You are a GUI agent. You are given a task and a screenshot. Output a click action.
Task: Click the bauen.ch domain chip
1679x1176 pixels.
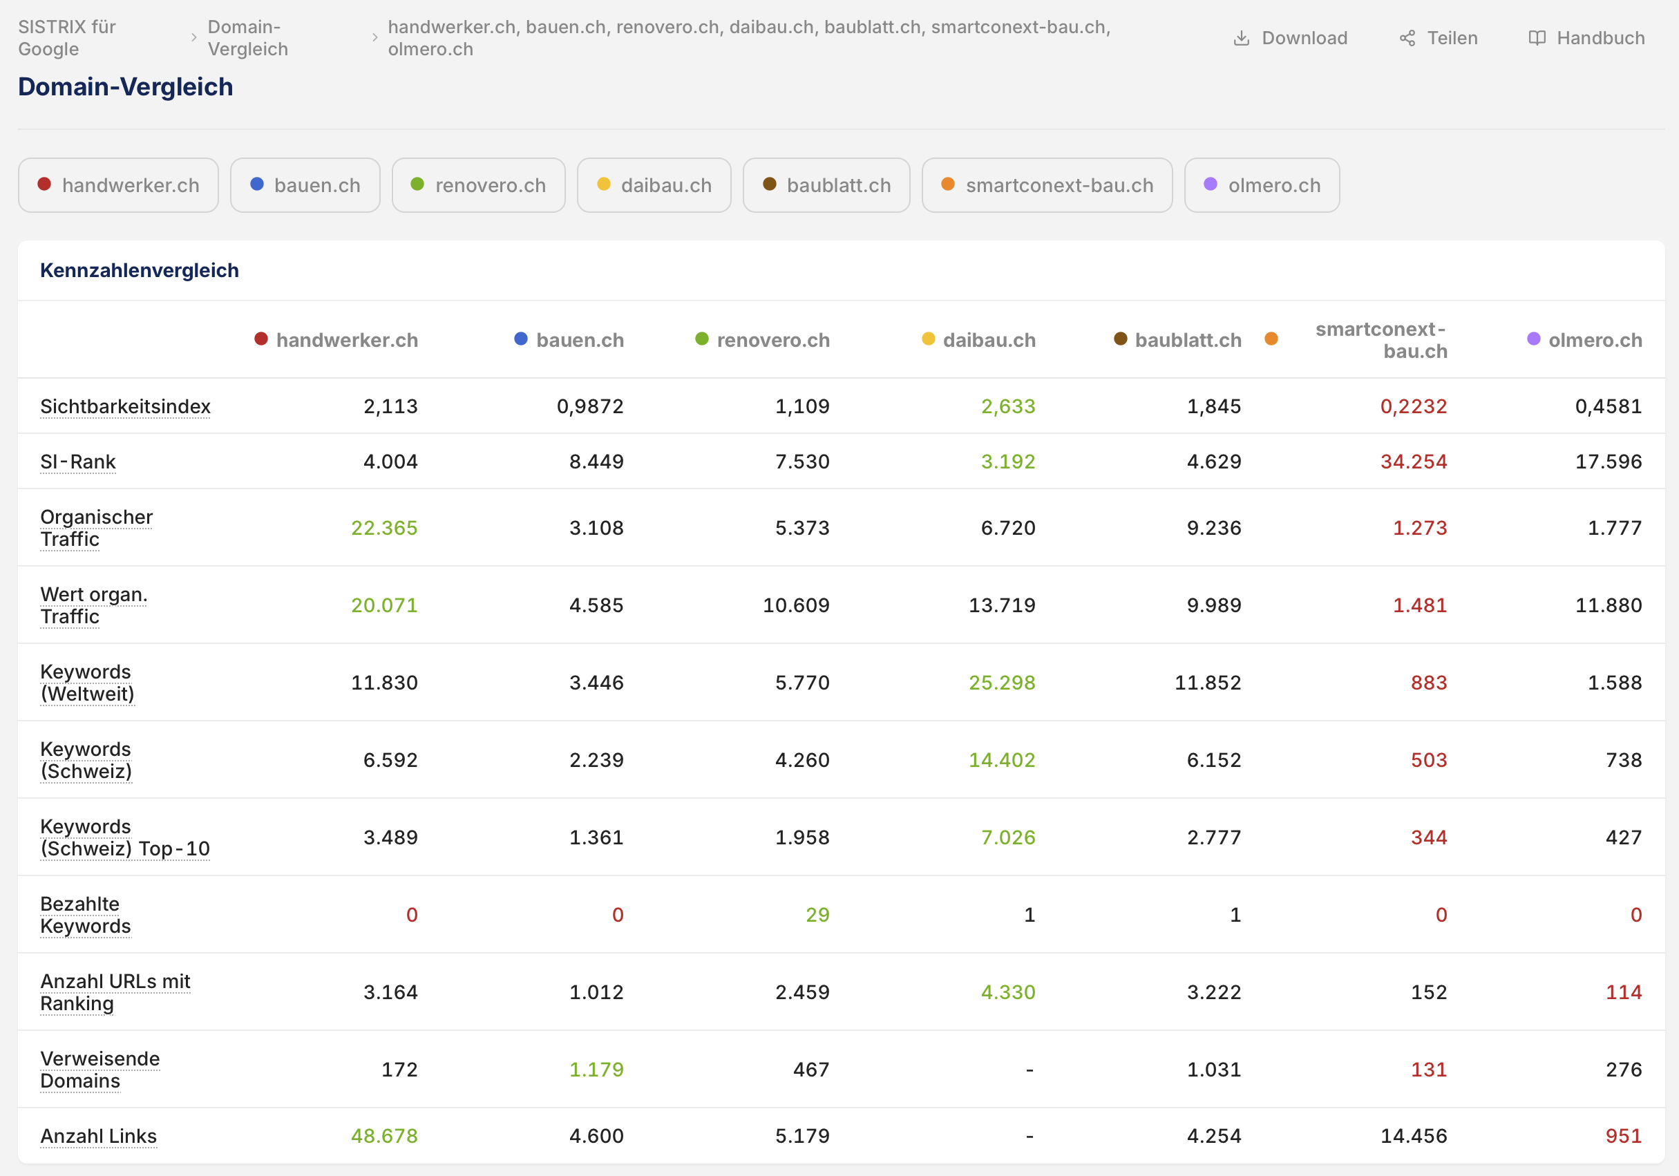(305, 185)
